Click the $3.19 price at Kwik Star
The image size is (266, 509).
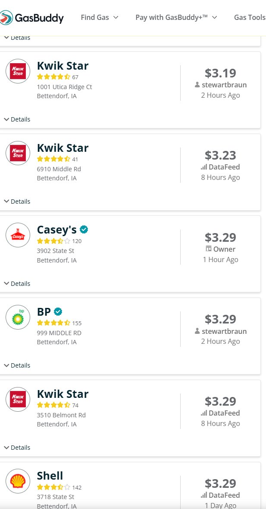pos(221,73)
